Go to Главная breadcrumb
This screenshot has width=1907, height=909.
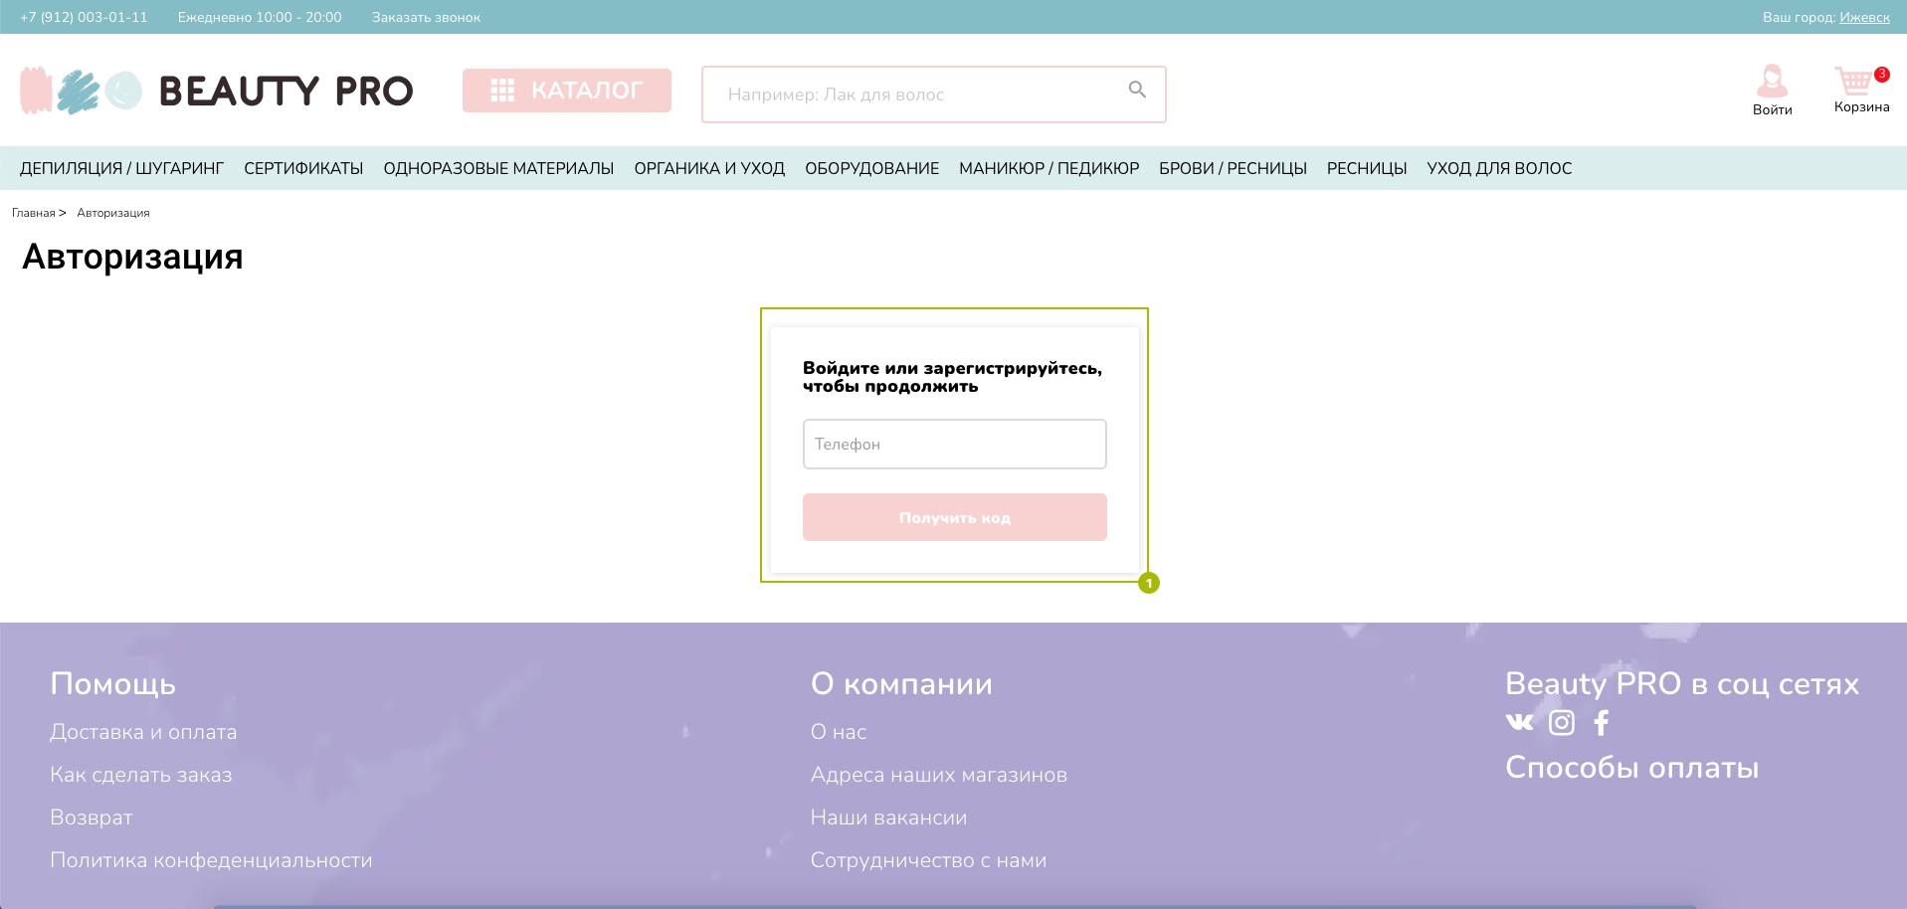tap(34, 213)
